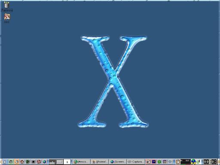
Task: Activate the '(#esco...' taskbar window
Action: tap(81, 162)
